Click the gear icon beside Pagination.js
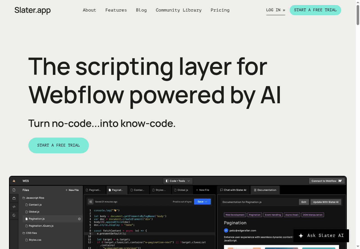Image resolution: width=360 pixels, height=249 pixels. (79, 219)
